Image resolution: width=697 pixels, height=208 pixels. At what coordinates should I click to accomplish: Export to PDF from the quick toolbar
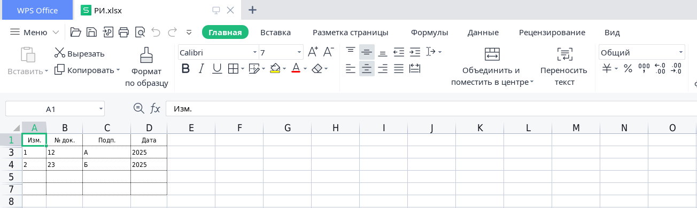tap(108, 32)
